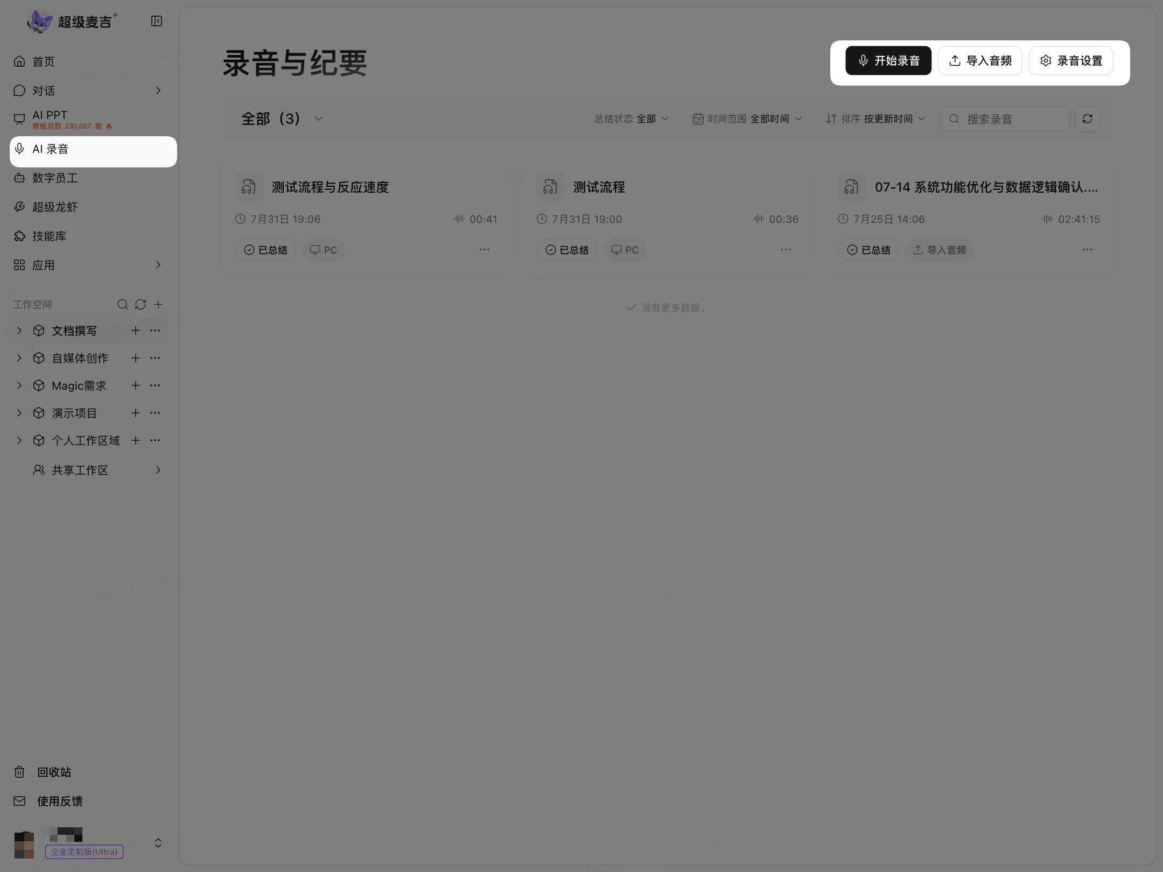
Task: Open more options on 测试流程与反应速度 card
Action: pyautogui.click(x=485, y=250)
